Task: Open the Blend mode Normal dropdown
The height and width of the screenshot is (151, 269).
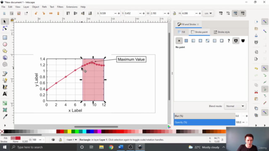Action: tap(235, 106)
